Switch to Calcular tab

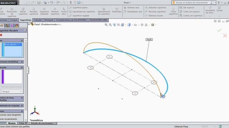pos(38,20)
